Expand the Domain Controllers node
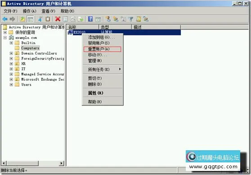251x175 pixels. (x=11, y=53)
